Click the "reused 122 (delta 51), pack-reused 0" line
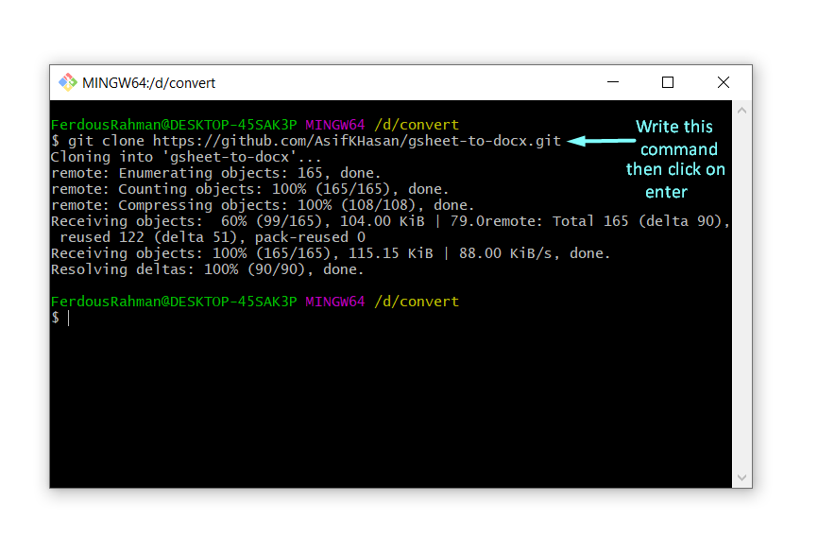The width and height of the screenshot is (818, 553). [213, 237]
